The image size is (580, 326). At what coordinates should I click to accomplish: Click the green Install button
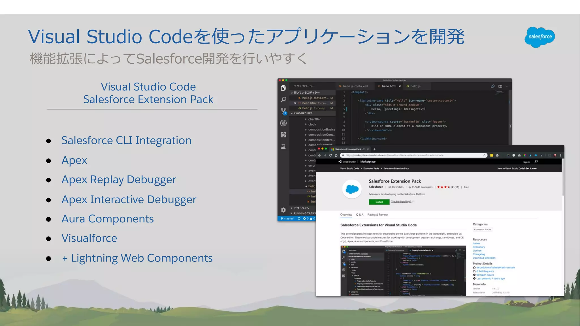[379, 202]
